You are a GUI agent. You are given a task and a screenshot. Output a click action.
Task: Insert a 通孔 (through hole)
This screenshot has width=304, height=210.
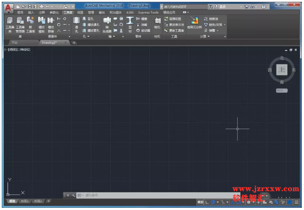pos(76,25)
